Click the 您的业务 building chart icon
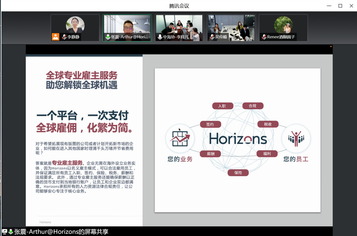Image resolution: width=357 pixels, height=236 pixels. point(180,139)
